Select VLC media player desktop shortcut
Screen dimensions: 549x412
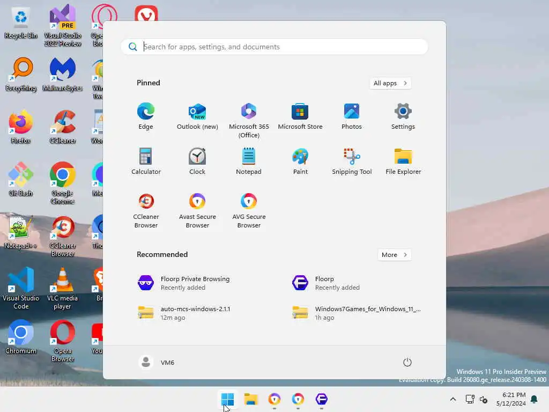pyautogui.click(x=63, y=288)
